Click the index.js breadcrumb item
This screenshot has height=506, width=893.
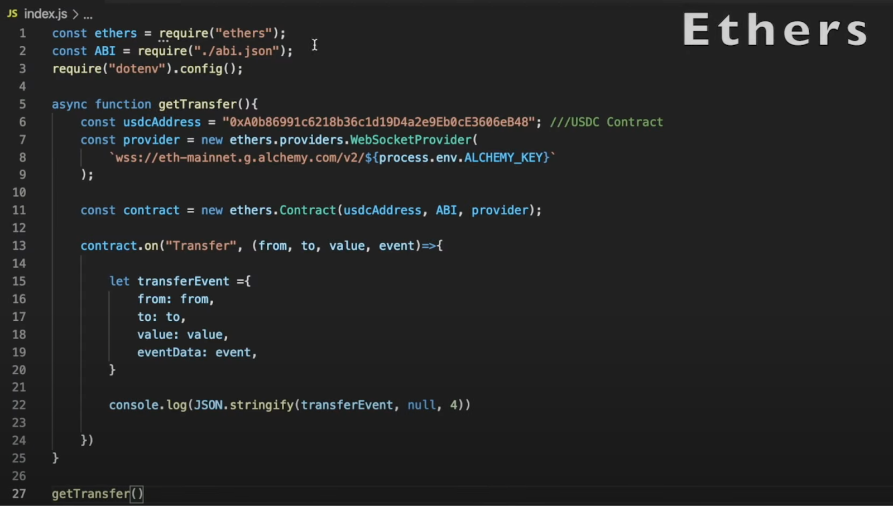[46, 14]
